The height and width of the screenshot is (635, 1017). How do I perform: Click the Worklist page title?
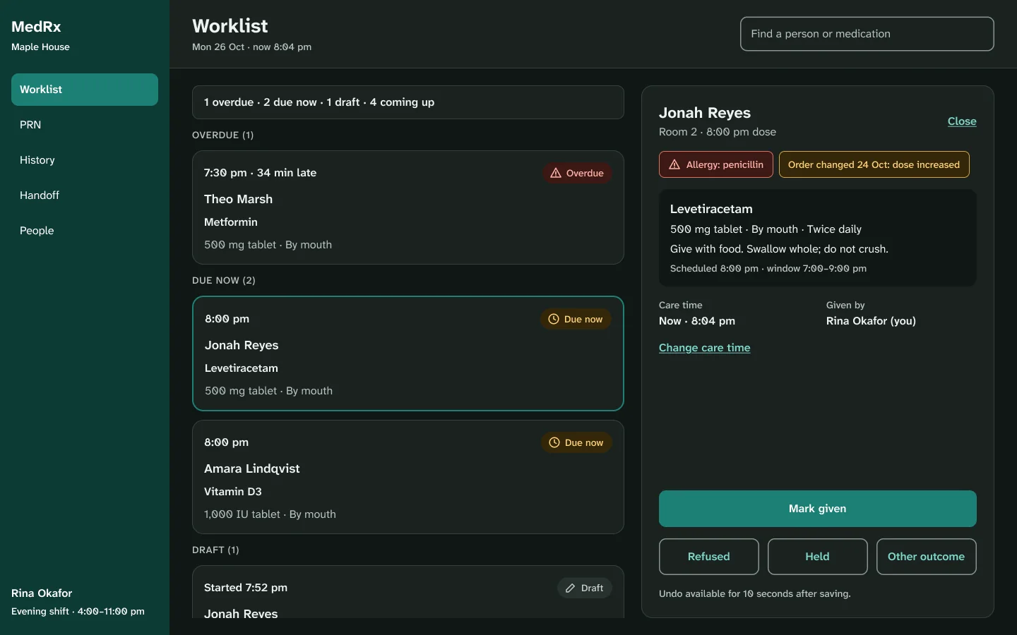pos(230,26)
